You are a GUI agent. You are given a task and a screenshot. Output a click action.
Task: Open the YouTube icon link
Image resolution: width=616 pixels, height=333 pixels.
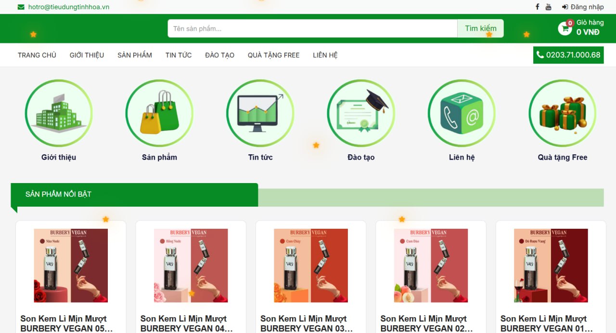(549, 7)
